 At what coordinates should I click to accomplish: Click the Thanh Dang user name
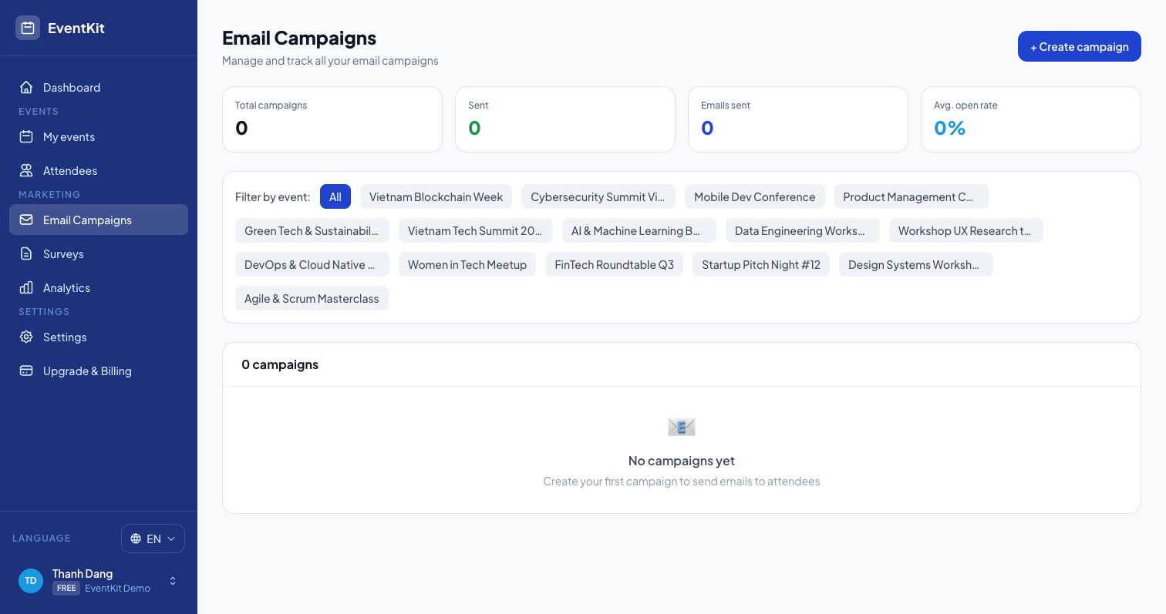click(x=83, y=574)
